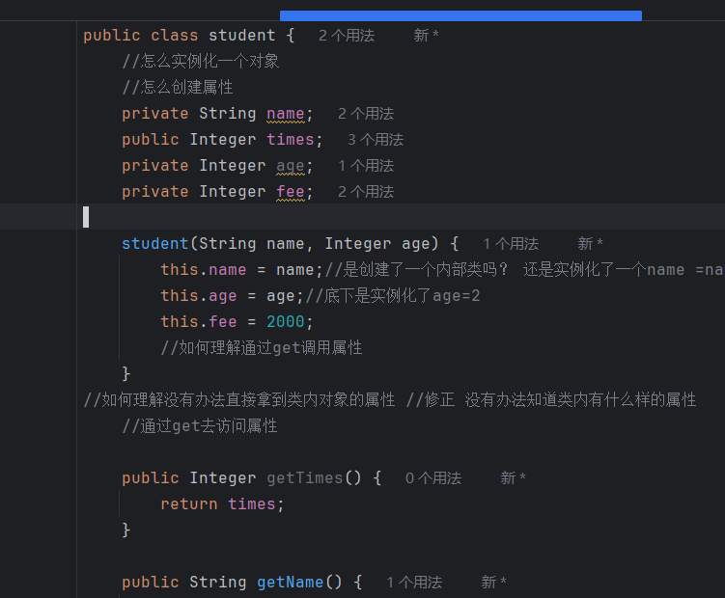Click the class keyword in the declaration
Screen dimensions: 725x598
click(x=175, y=36)
